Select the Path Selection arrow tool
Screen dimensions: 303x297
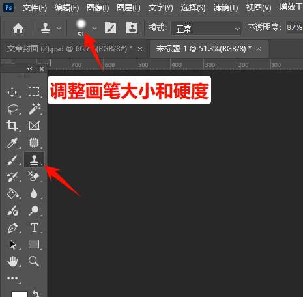tap(12, 245)
